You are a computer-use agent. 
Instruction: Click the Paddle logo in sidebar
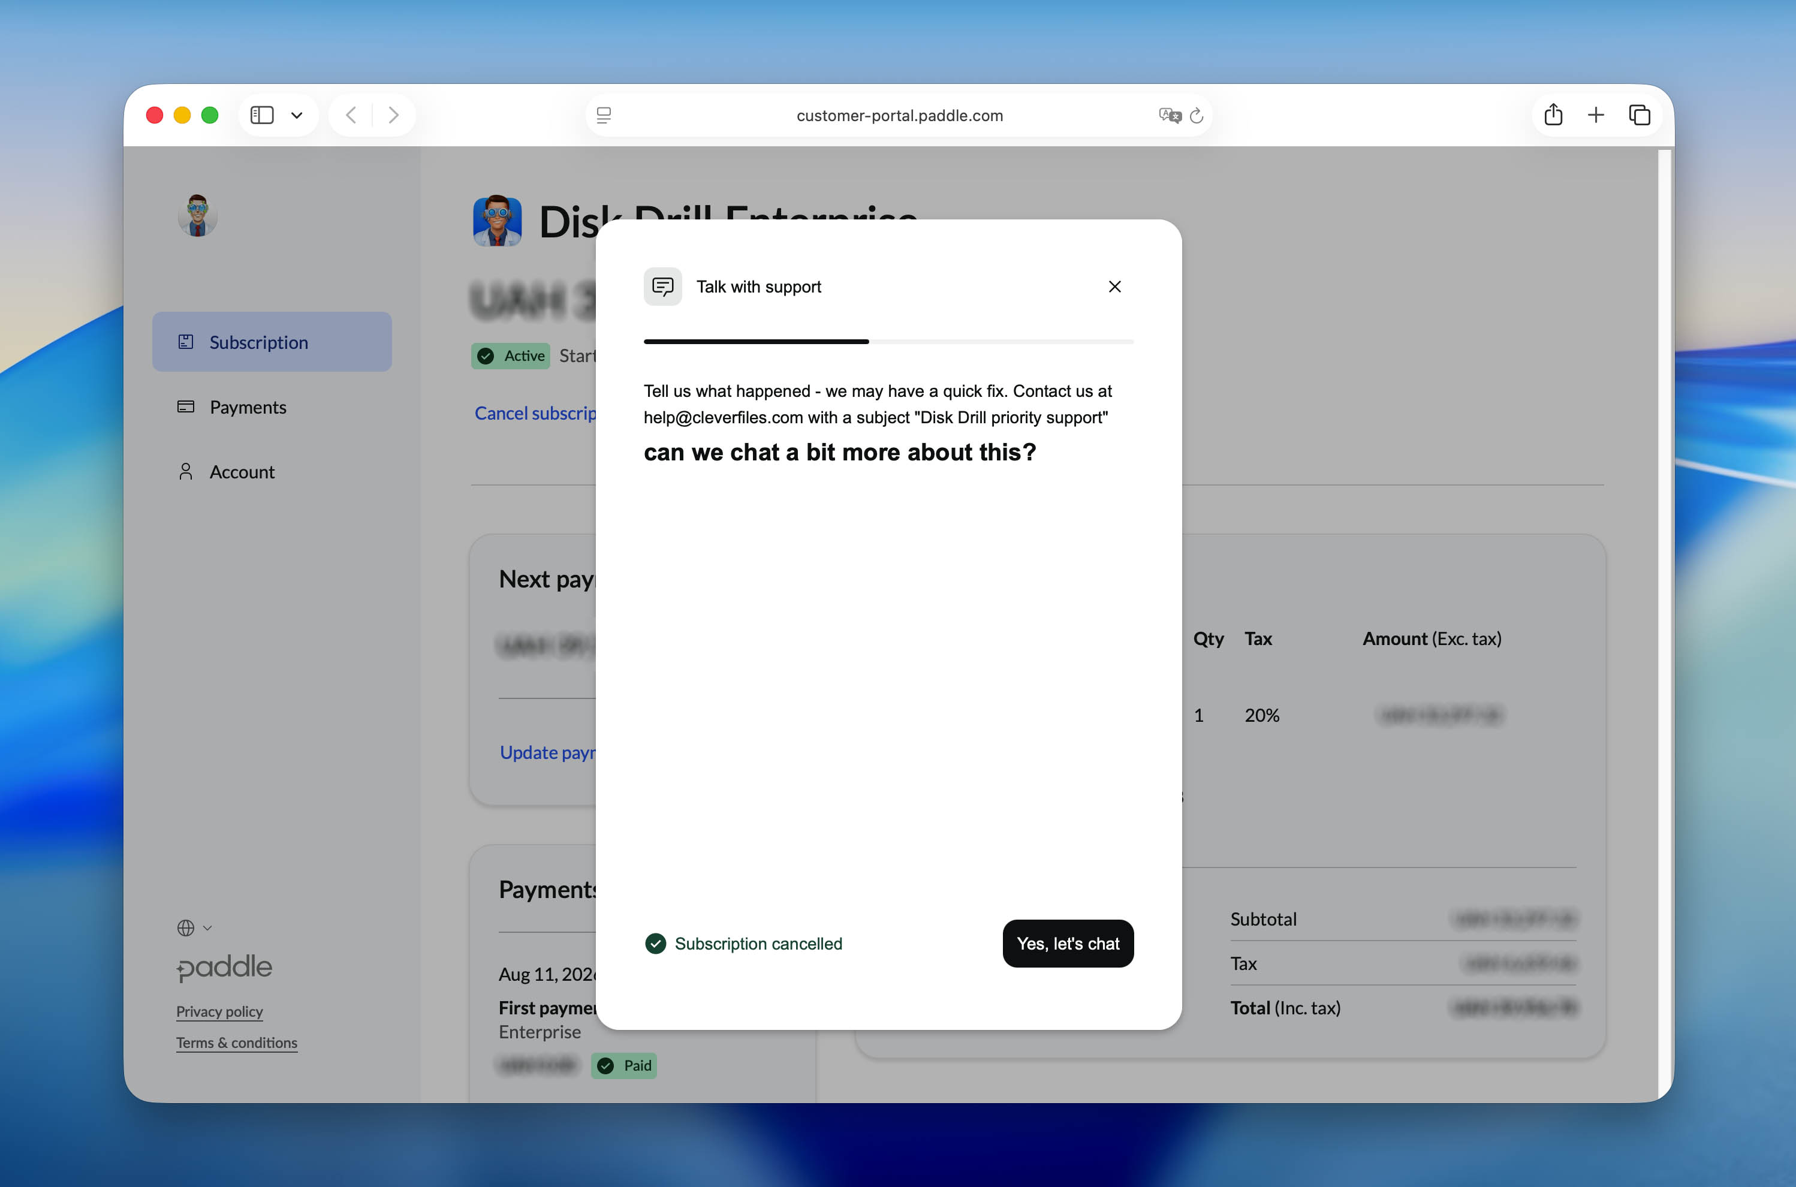(224, 968)
